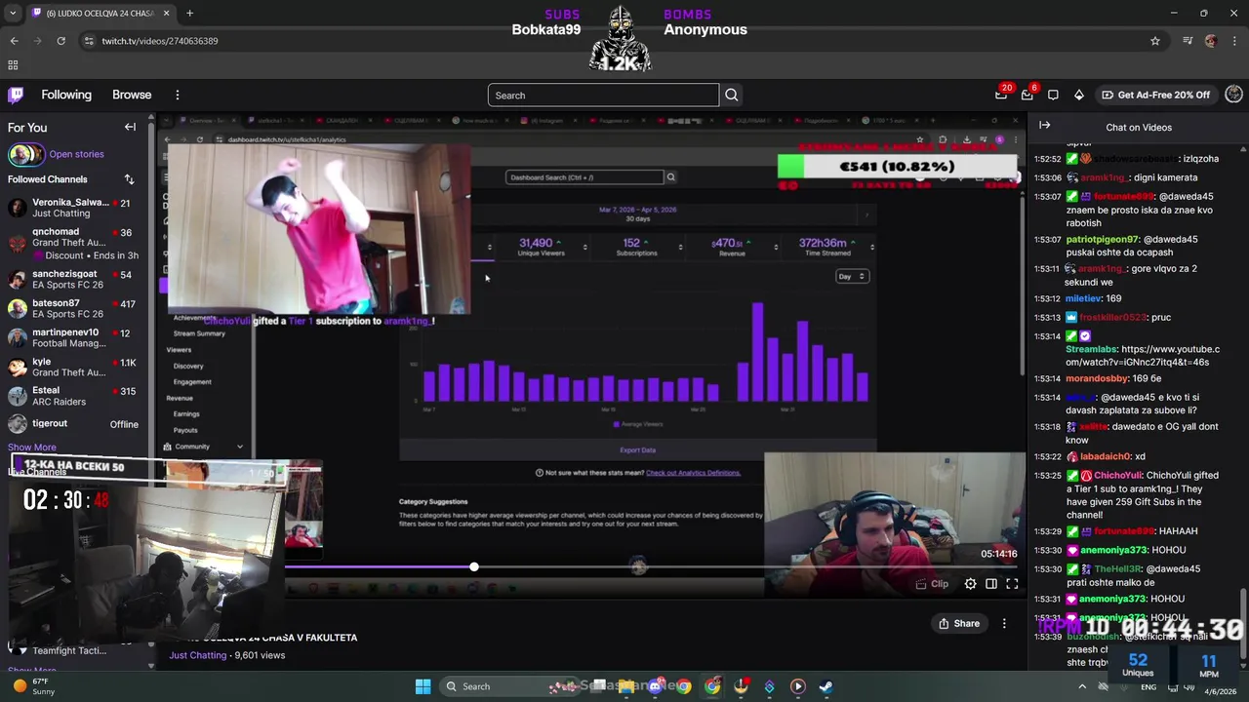
Task: Select the LUDKO OCELQVA browser tab
Action: (101, 14)
